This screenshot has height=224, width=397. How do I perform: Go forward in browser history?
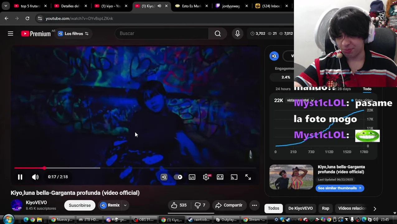pos(17,18)
